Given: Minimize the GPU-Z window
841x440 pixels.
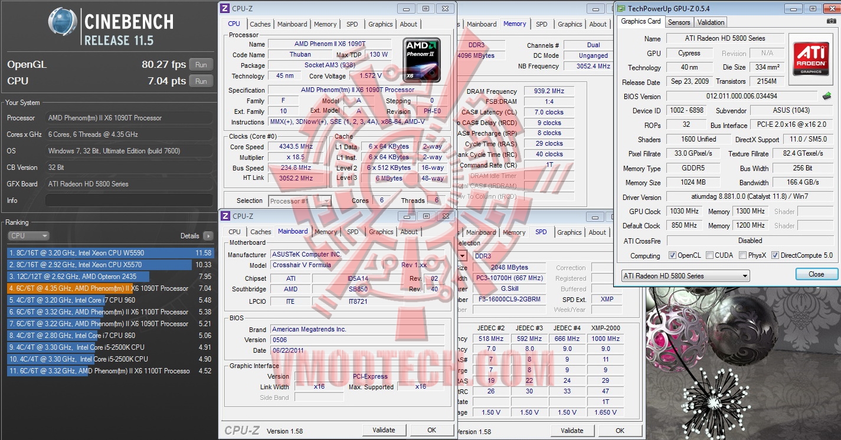Looking at the screenshot, I should [x=793, y=8].
